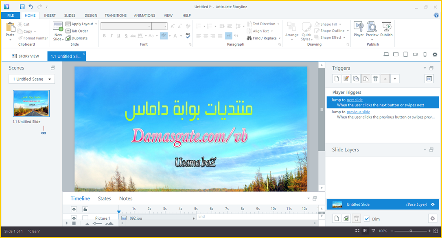Open the Arrange menu

pos(292,31)
